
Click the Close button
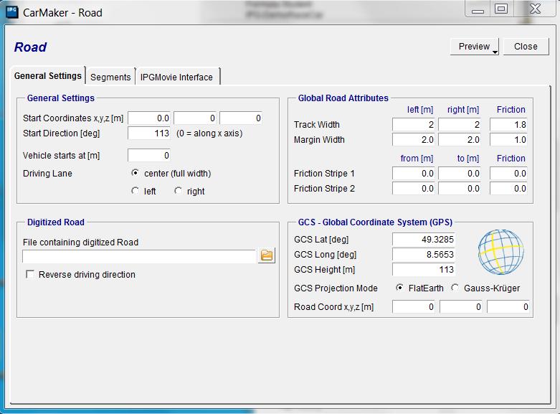click(x=526, y=47)
